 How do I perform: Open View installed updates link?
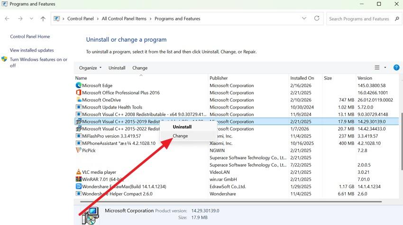(32, 50)
